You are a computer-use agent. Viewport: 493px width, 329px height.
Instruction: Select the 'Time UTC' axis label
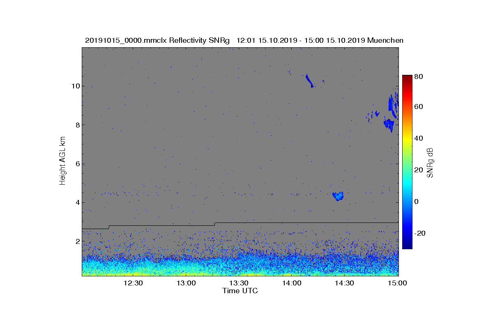(x=240, y=291)
